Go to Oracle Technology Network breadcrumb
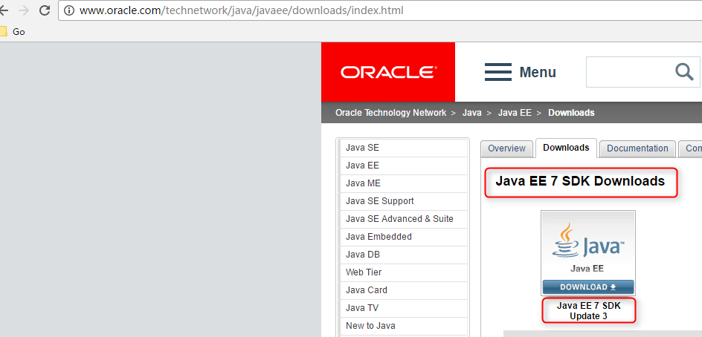 pyautogui.click(x=390, y=113)
